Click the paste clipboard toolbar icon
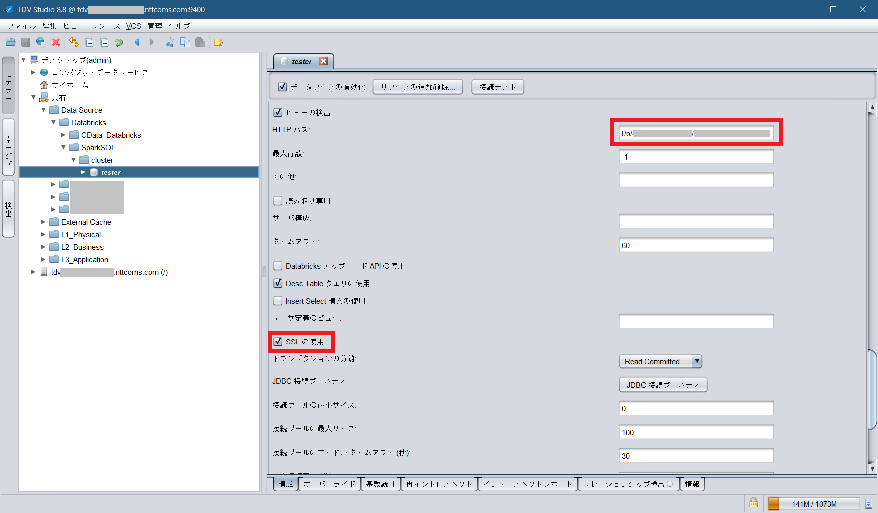Screen dimensions: 878x513 200,43
